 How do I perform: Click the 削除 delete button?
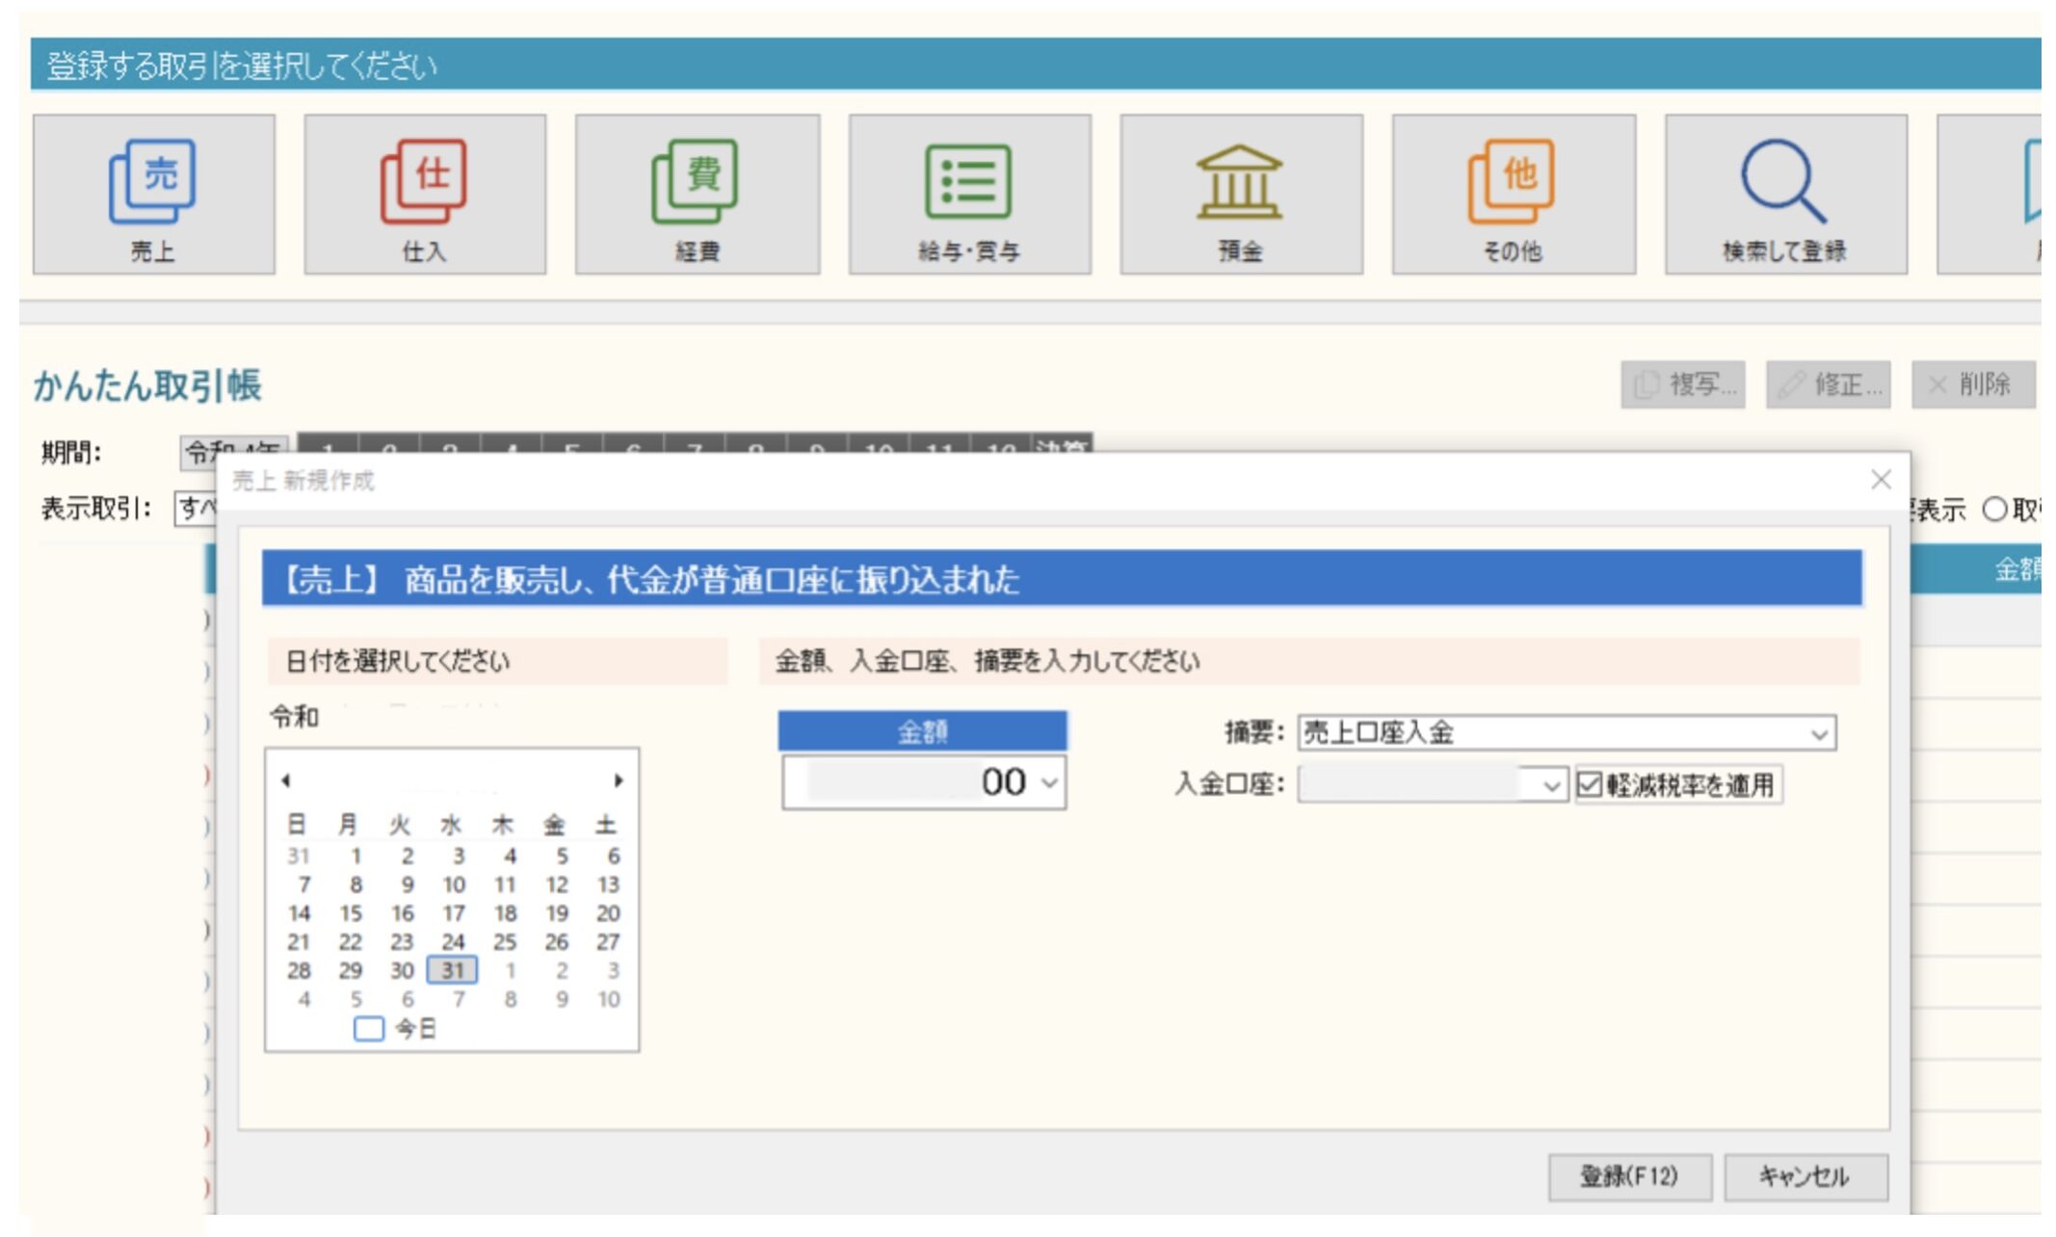coord(1973,385)
